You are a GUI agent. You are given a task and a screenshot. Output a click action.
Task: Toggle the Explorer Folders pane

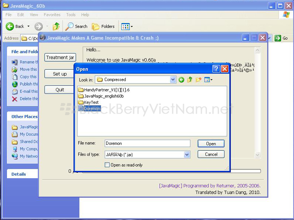[x=103, y=26]
